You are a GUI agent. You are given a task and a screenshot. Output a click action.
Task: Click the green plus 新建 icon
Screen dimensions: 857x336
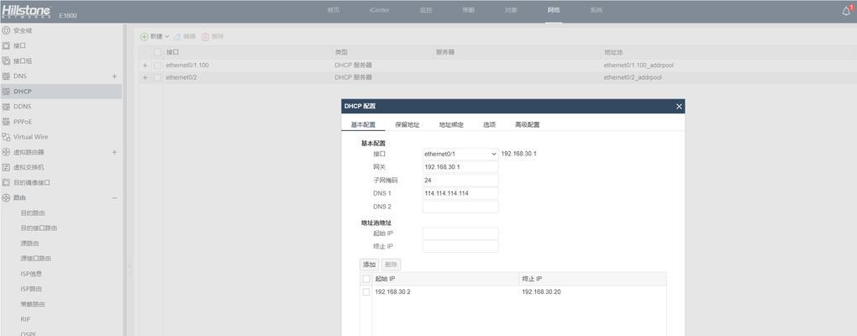coord(145,37)
